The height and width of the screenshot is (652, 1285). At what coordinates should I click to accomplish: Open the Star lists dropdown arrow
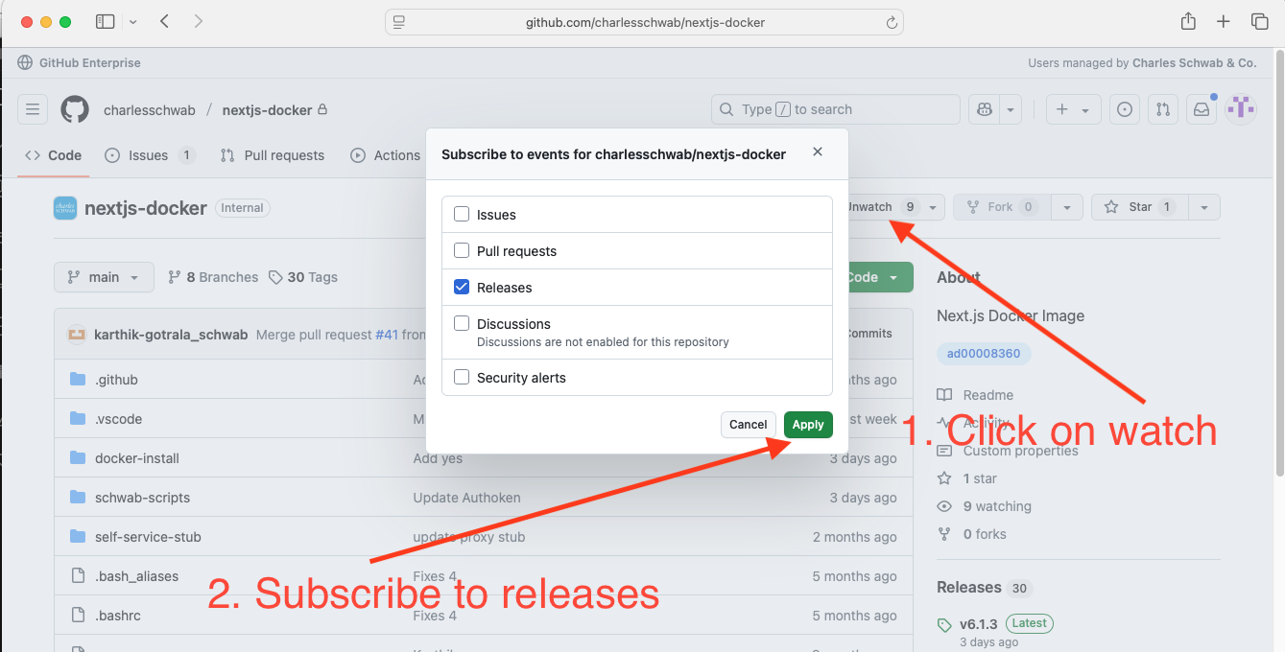tap(1204, 207)
